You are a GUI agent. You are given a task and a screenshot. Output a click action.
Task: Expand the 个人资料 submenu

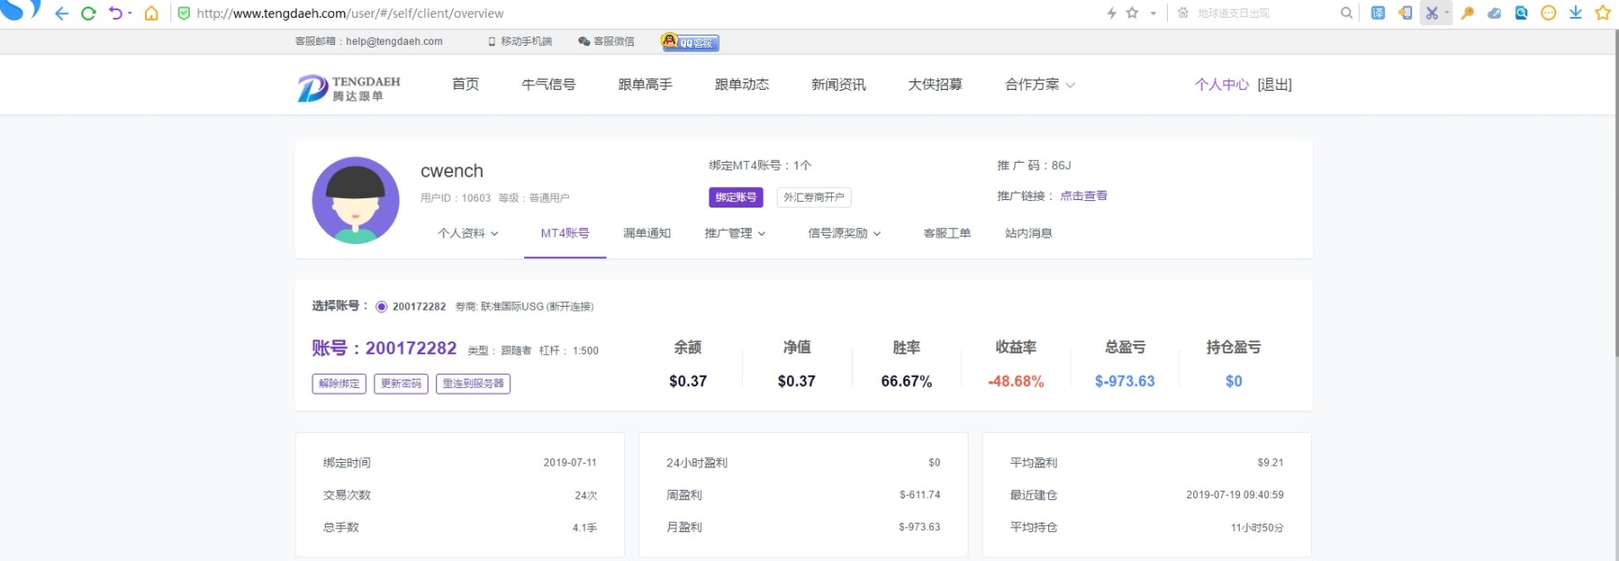click(468, 234)
